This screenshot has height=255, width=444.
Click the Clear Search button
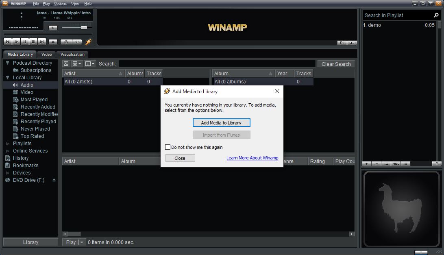[336, 64]
